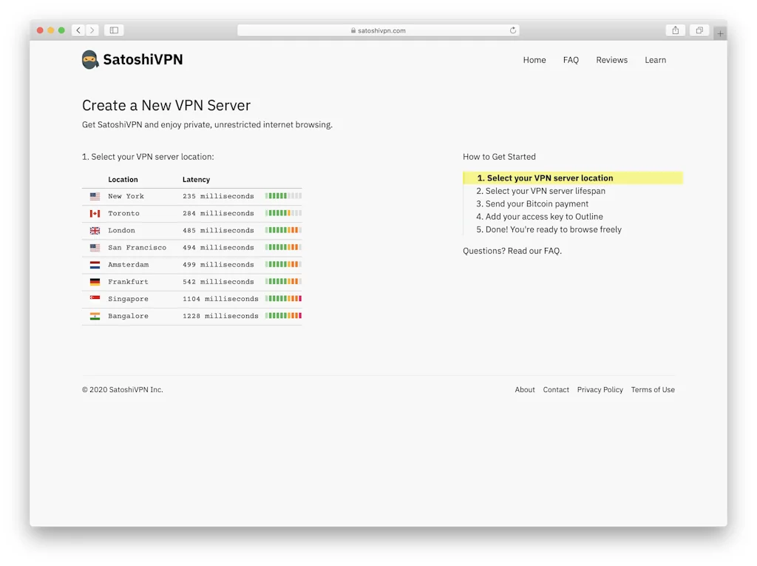
Task: Click the Bangalore latency bar indicator
Action: click(283, 316)
